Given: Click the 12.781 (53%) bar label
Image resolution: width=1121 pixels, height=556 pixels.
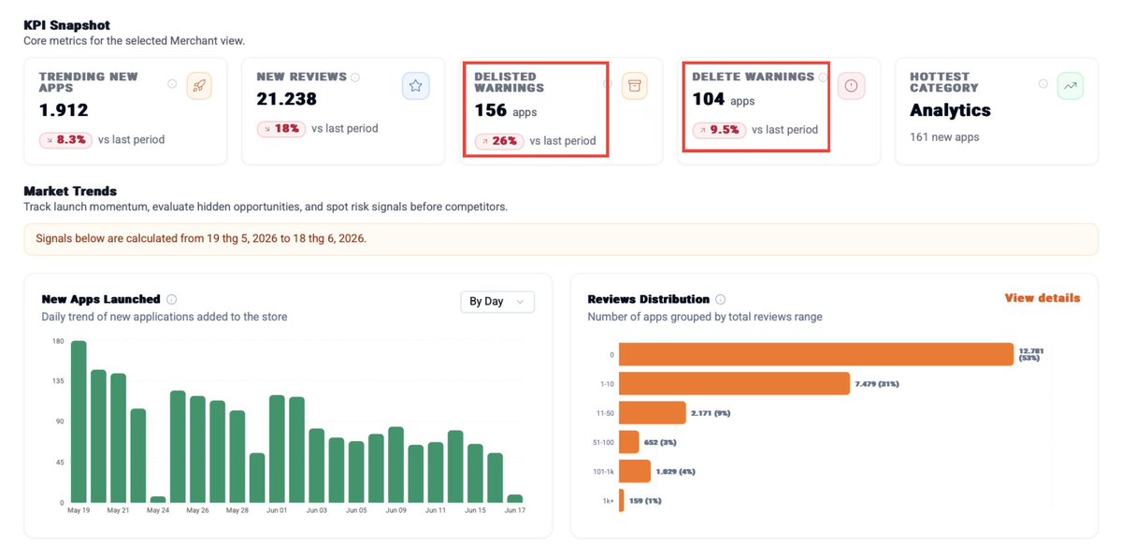Looking at the screenshot, I should click(1031, 354).
